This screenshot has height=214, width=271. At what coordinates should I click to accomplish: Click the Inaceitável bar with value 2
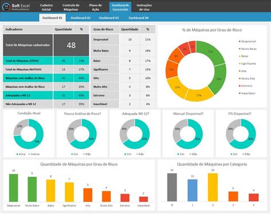[x=144, y=199]
